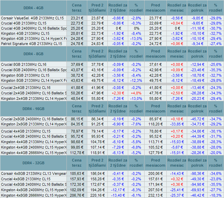This screenshot has height=198, width=224.
Task: Select "Crucial 2x4GB 2133MHz CL16" product name
Action: tap(26, 88)
